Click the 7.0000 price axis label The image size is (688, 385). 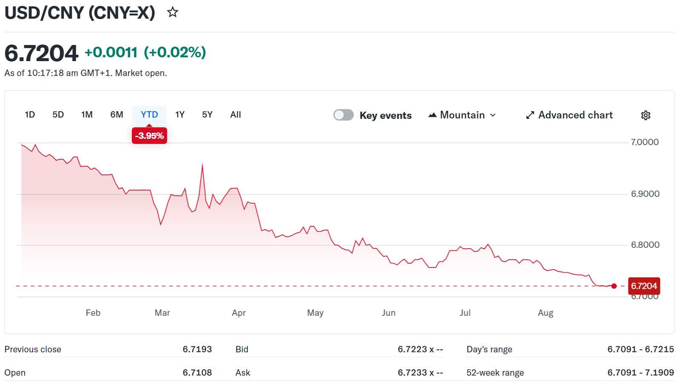tap(645, 142)
